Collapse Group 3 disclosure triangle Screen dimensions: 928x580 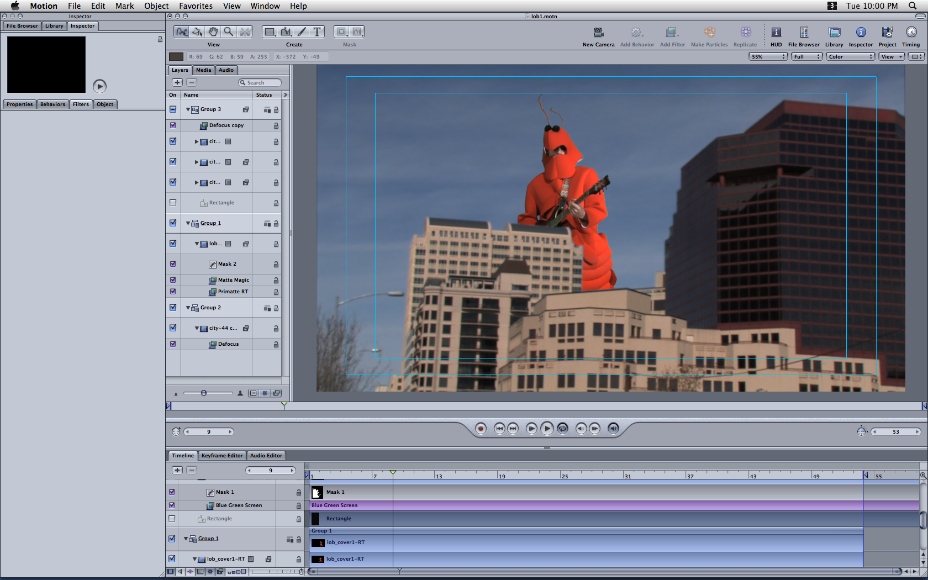point(188,109)
